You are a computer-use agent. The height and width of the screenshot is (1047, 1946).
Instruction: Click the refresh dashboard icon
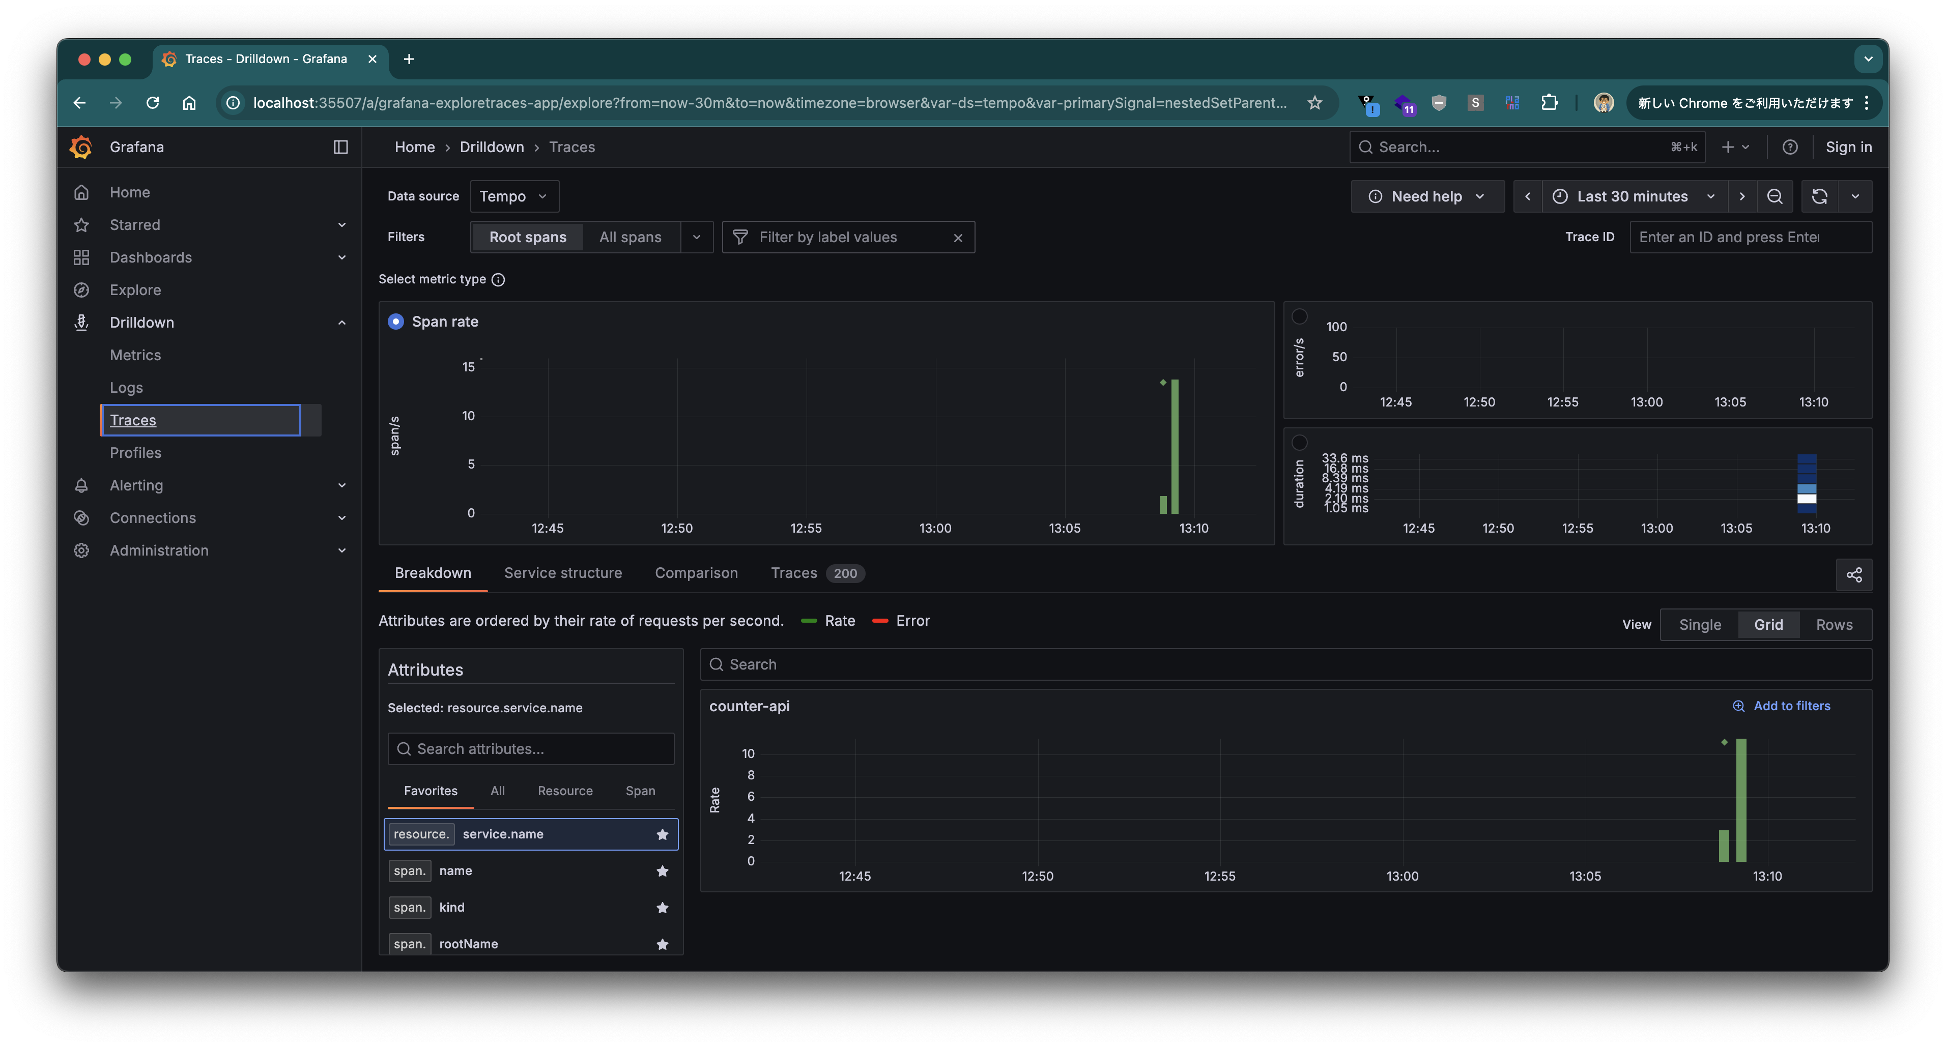point(1819,196)
